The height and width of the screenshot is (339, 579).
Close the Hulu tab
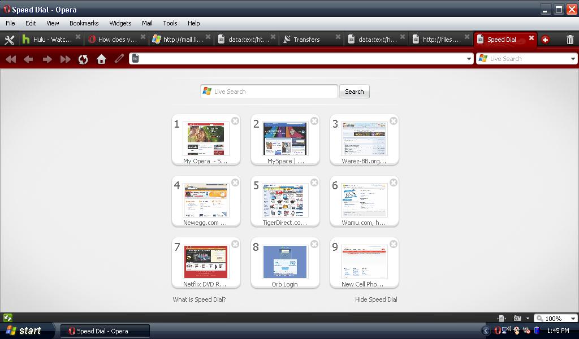pyautogui.click(x=78, y=37)
